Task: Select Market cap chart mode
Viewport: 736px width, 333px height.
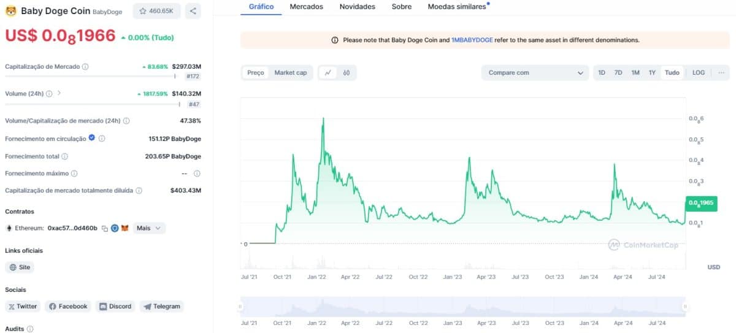Action: coord(291,72)
